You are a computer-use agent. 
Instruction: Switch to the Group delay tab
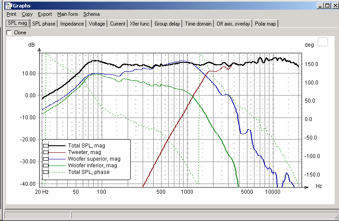tap(167, 24)
